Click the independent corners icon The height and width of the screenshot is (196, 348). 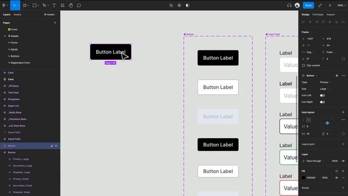343,59
